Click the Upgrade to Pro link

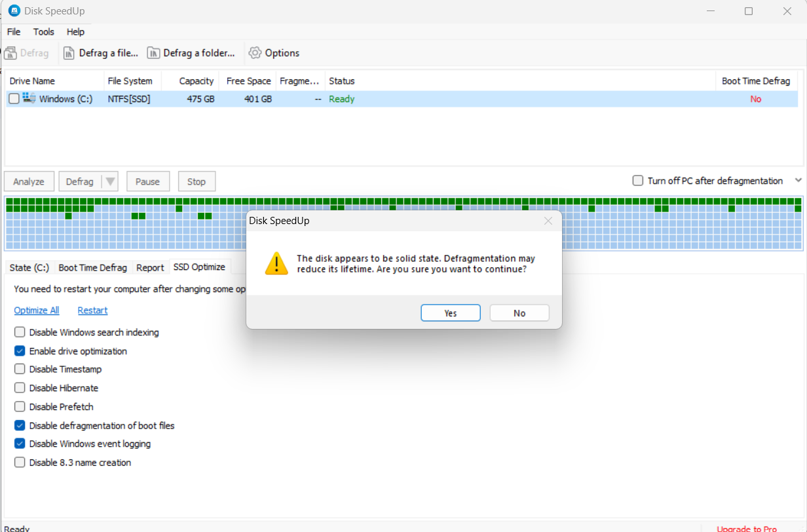747,528
